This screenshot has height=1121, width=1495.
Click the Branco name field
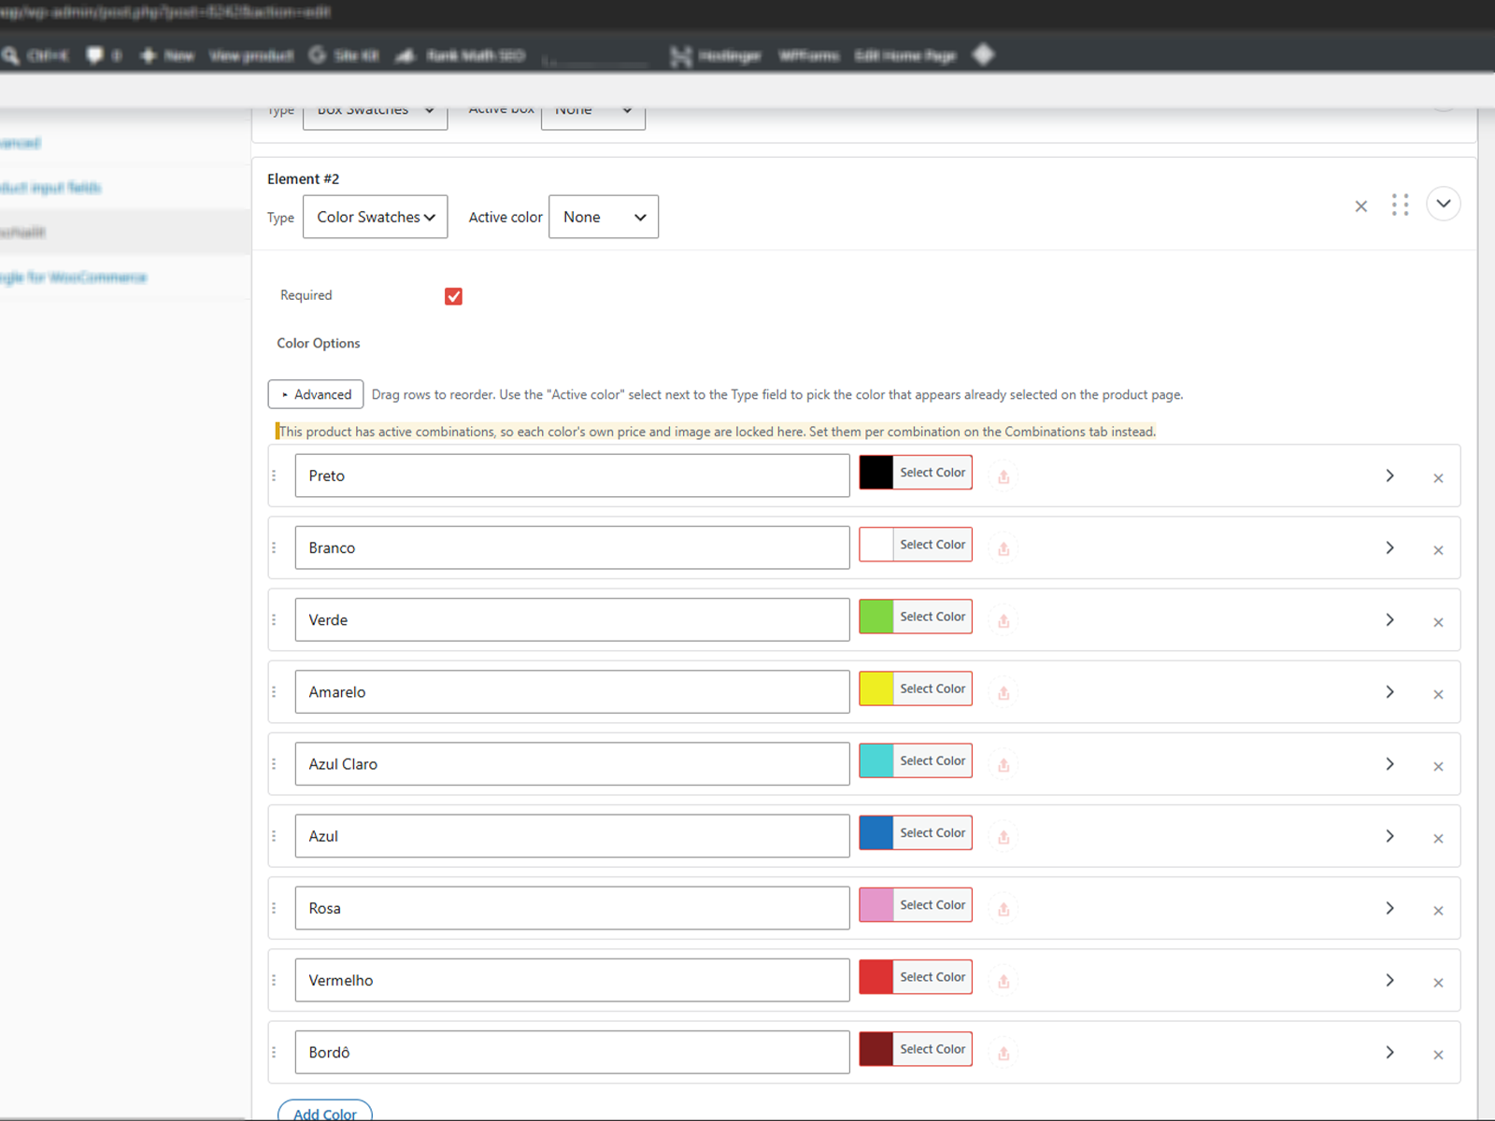pyautogui.click(x=572, y=547)
